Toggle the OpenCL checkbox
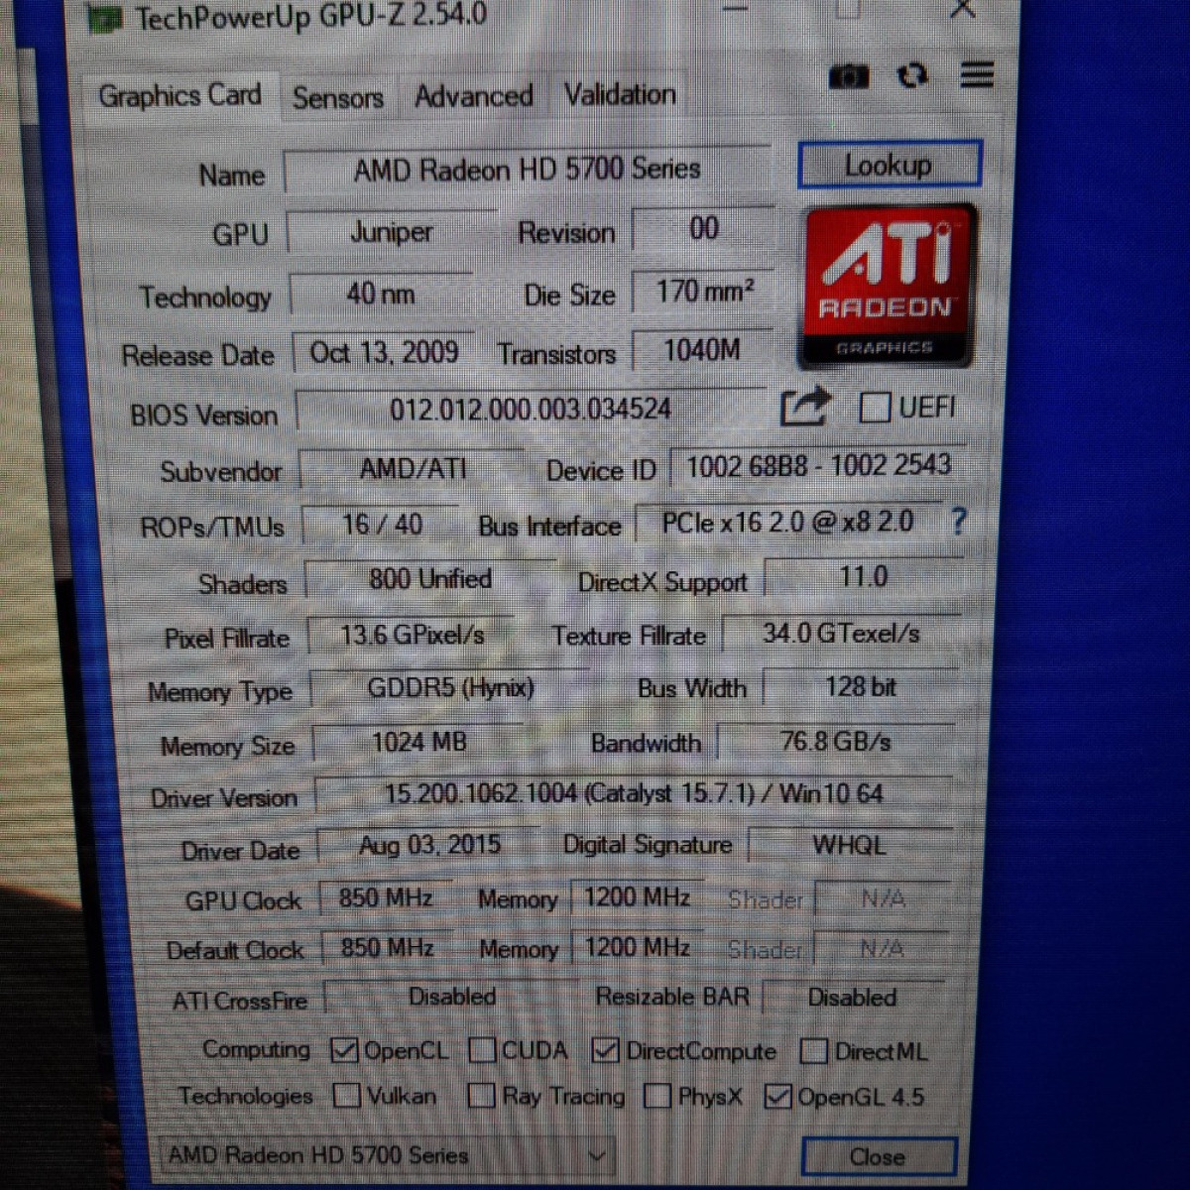Viewport: 1190px width, 1190px height. [x=344, y=1050]
